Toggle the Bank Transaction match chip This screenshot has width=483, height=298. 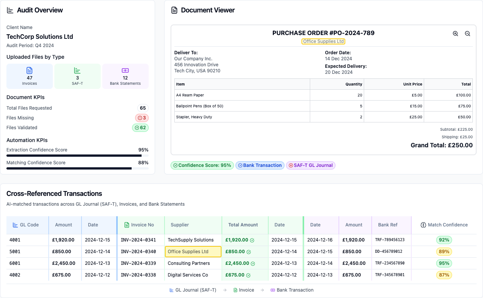click(x=260, y=165)
